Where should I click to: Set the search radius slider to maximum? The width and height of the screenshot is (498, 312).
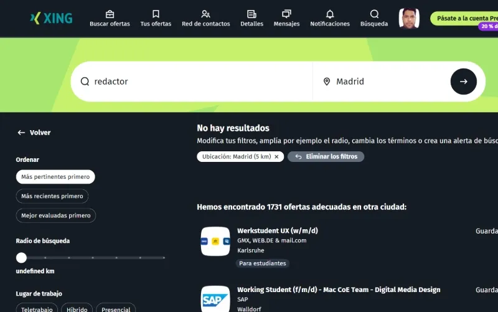click(164, 258)
